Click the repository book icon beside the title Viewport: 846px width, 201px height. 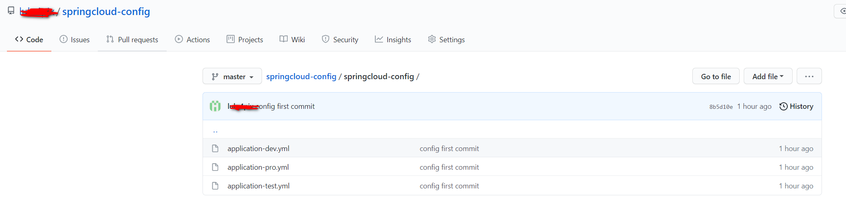pyautogui.click(x=11, y=11)
